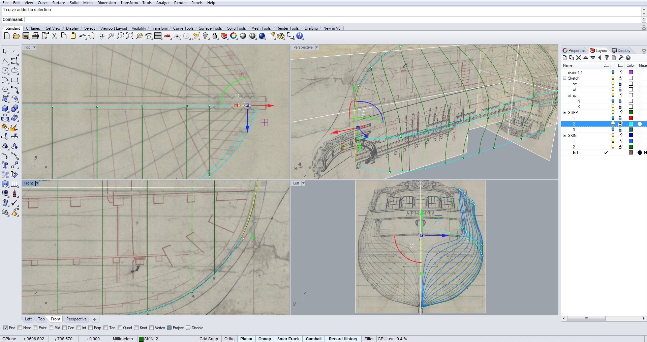Screen dimensions: 647x342
Task: Toggle Ortho in the status bar
Action: 229,339
